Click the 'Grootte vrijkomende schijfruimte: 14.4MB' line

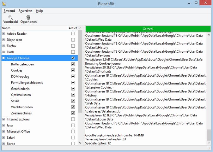coord(114,135)
